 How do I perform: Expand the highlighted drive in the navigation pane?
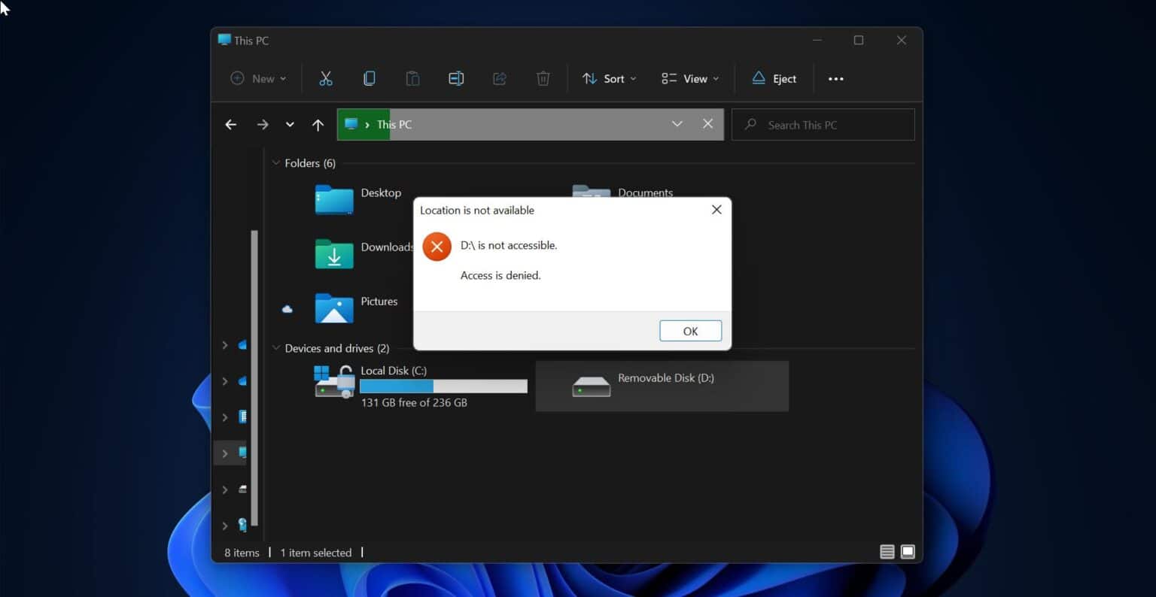(x=224, y=452)
